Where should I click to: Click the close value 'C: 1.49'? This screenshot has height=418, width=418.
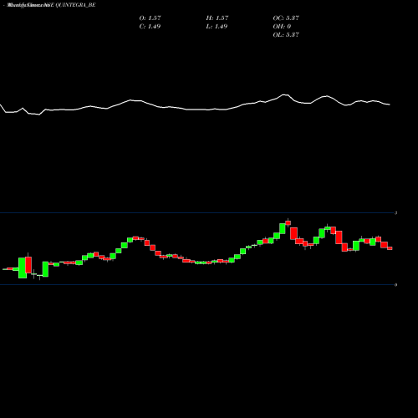(150, 26)
